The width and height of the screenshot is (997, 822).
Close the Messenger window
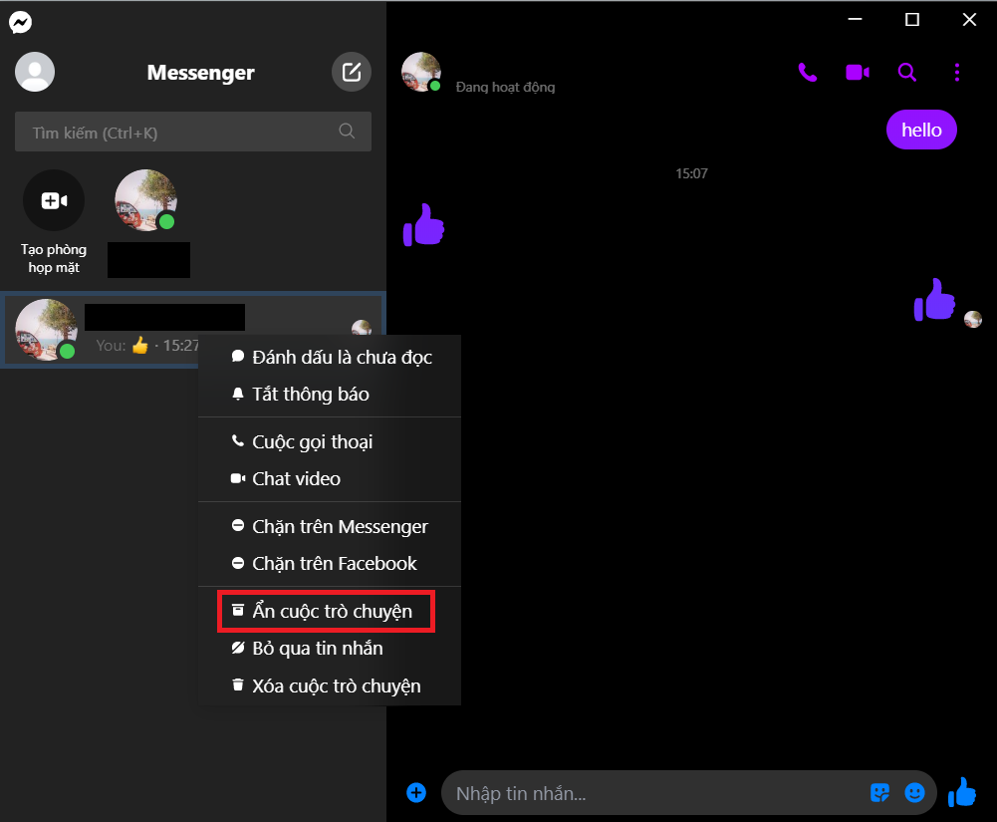970,20
